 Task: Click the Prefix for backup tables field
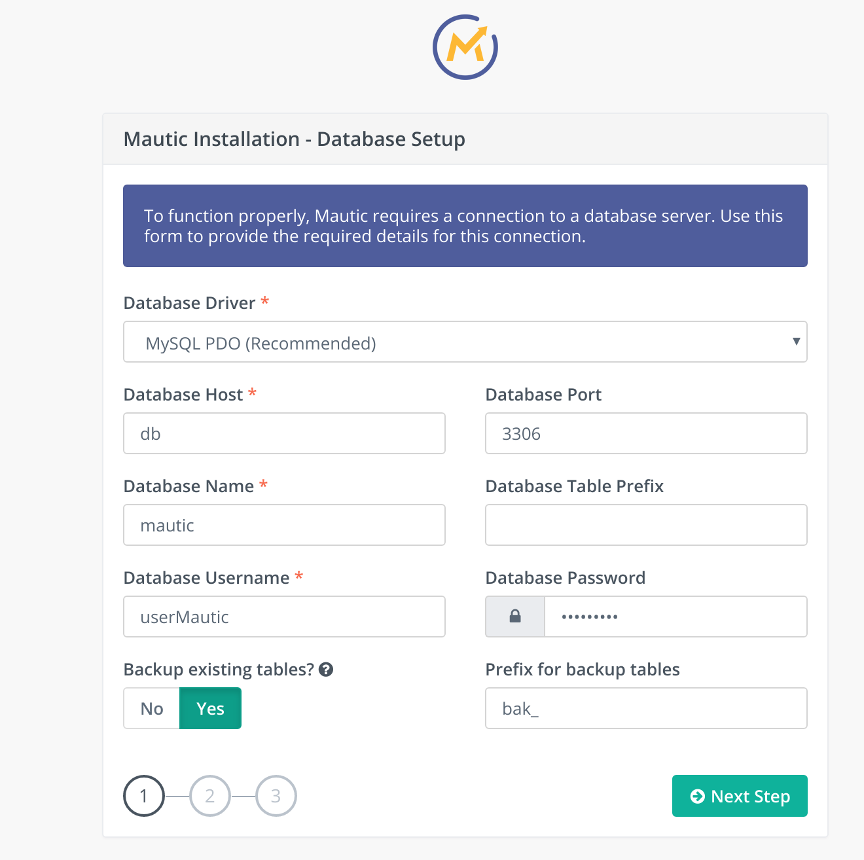[x=646, y=708]
